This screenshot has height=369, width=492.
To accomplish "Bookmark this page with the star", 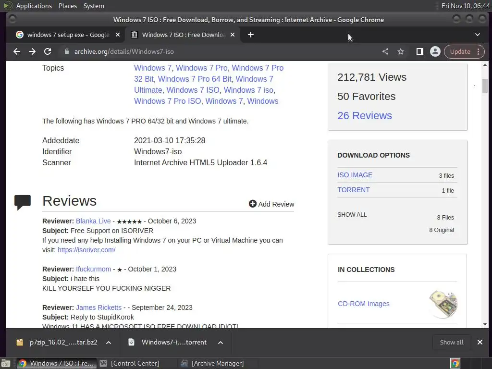I will click(401, 51).
